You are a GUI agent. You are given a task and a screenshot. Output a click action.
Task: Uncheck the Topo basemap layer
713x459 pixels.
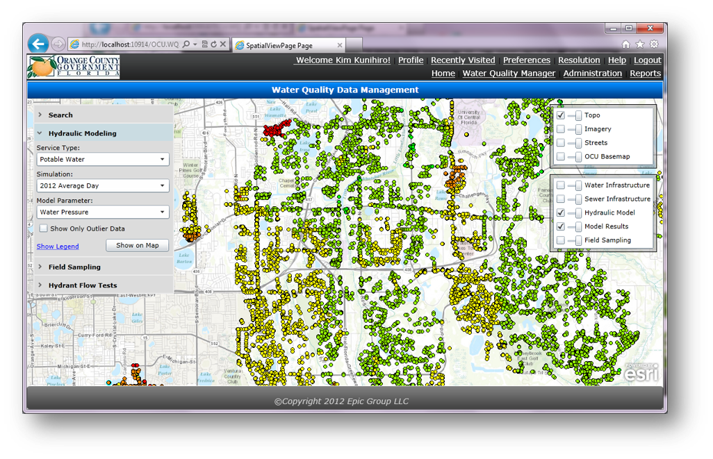[561, 115]
